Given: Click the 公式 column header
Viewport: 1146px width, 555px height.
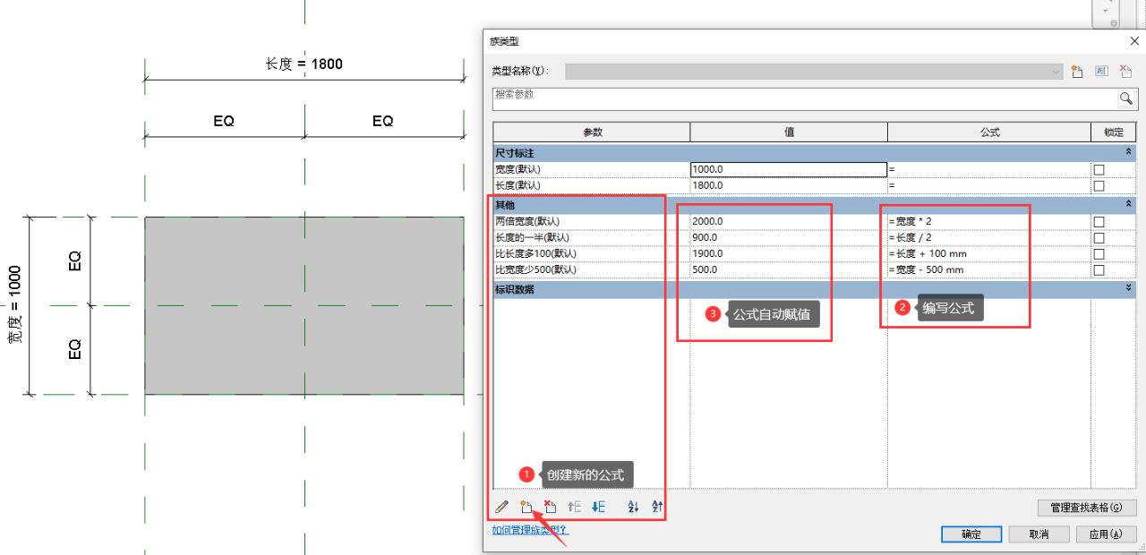Looking at the screenshot, I should (989, 132).
